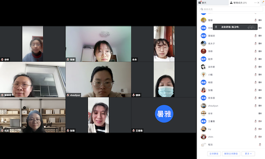Click the 搜索成员 search field

[x=231, y=9]
